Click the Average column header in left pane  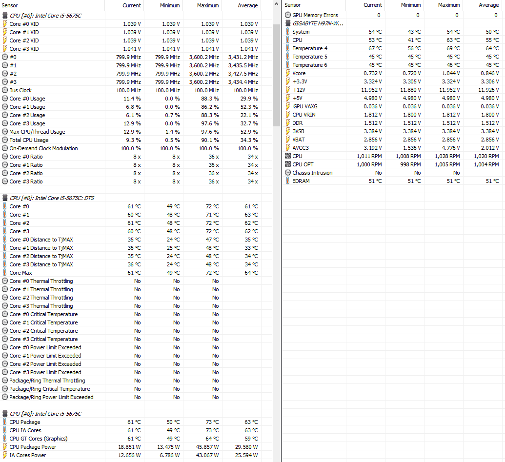pos(241,5)
